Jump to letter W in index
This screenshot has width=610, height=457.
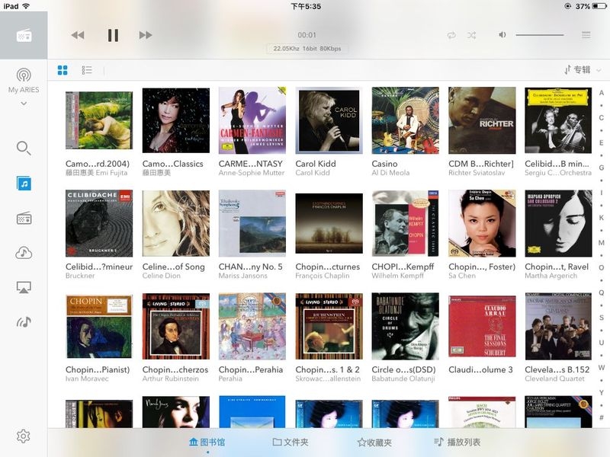click(602, 367)
